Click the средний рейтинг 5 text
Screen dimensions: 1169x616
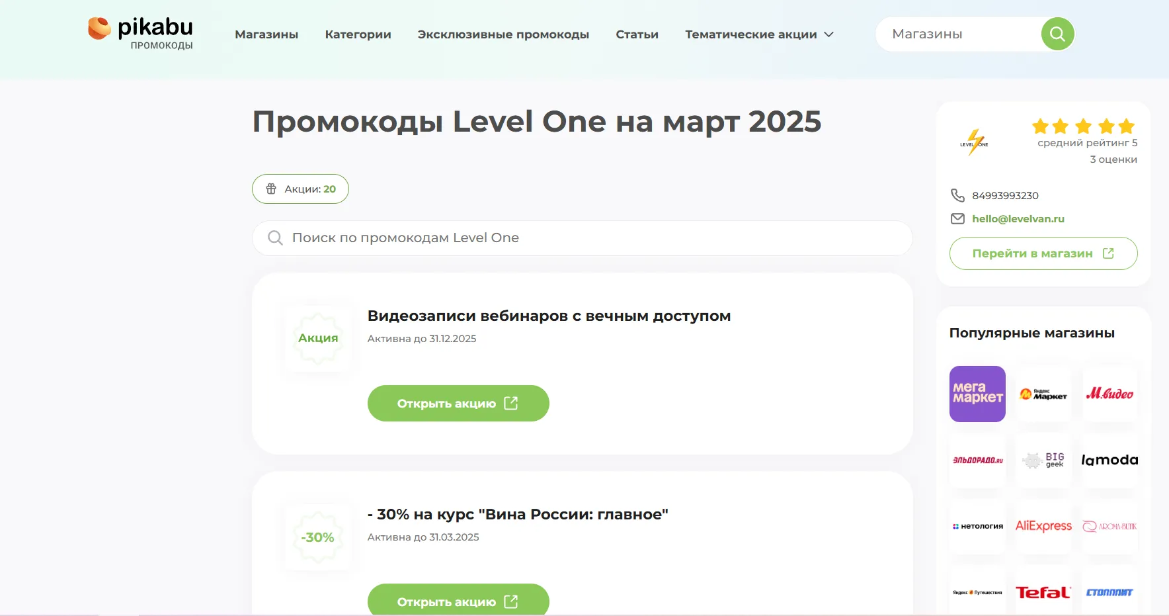pos(1088,143)
